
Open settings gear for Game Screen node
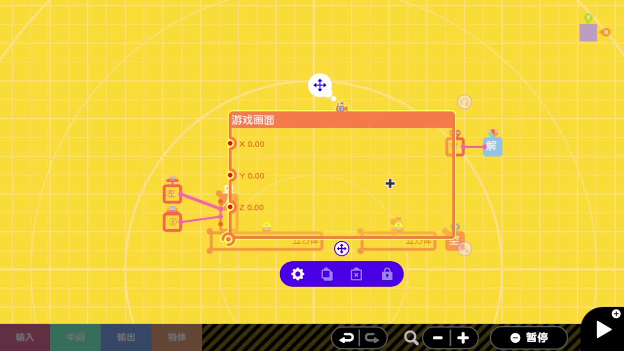coord(298,274)
